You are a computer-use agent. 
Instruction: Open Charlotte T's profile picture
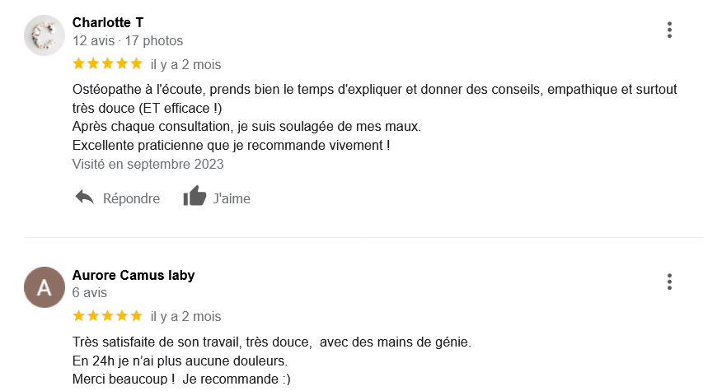45,36
